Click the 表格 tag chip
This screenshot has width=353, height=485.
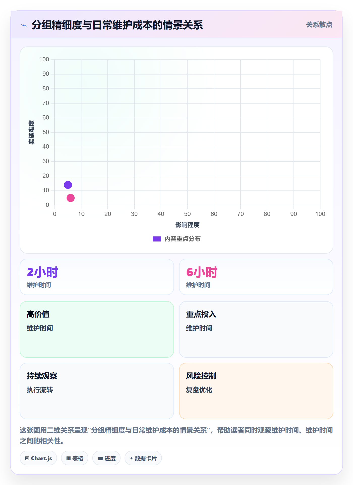tap(75, 458)
